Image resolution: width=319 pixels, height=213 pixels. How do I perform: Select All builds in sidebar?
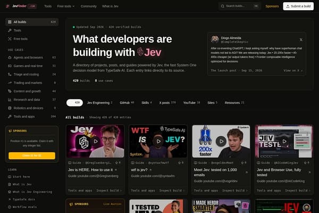click(x=32, y=22)
